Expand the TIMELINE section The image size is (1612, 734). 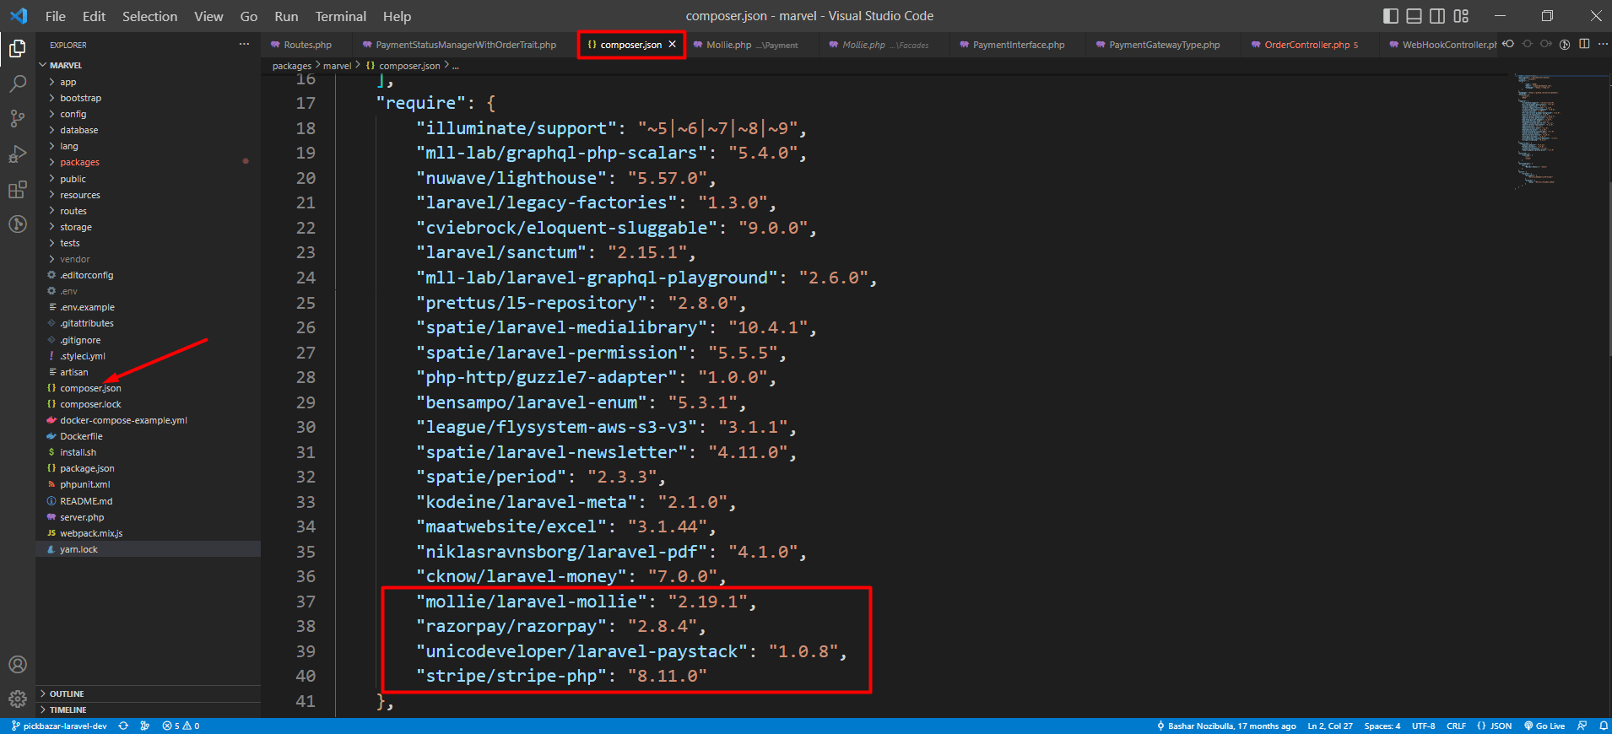(68, 710)
